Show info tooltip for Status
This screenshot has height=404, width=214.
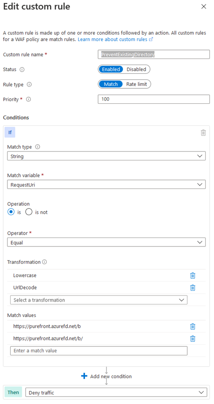tap(22, 70)
